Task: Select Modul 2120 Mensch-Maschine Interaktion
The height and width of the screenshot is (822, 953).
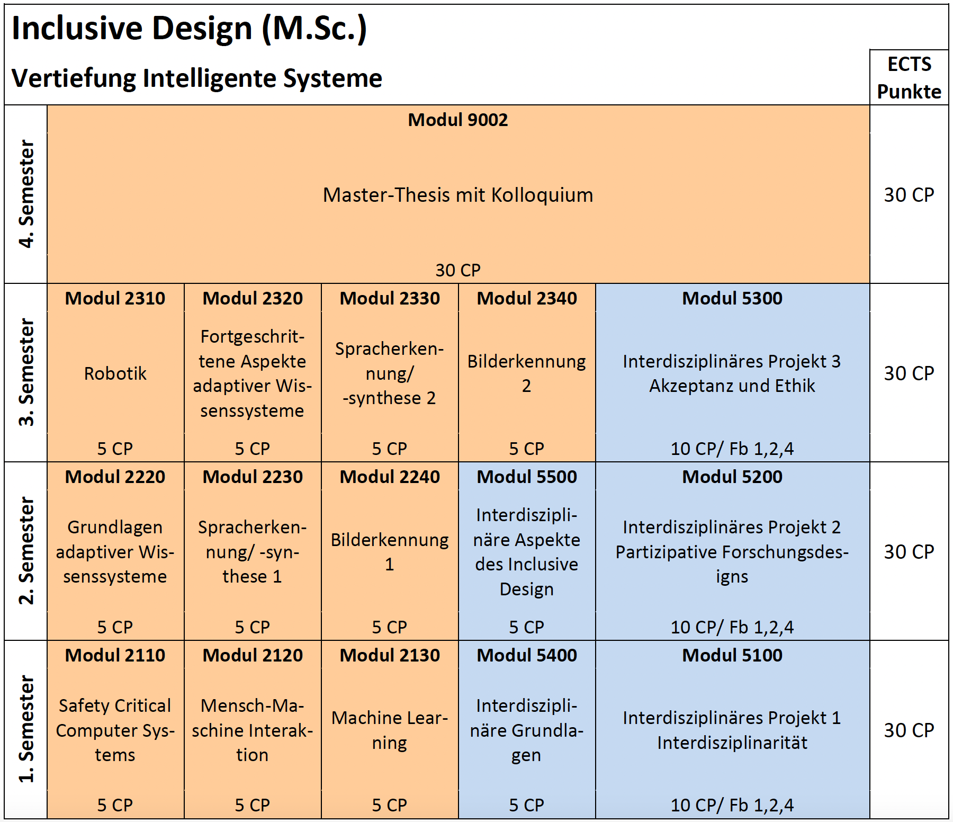Action: tap(253, 730)
